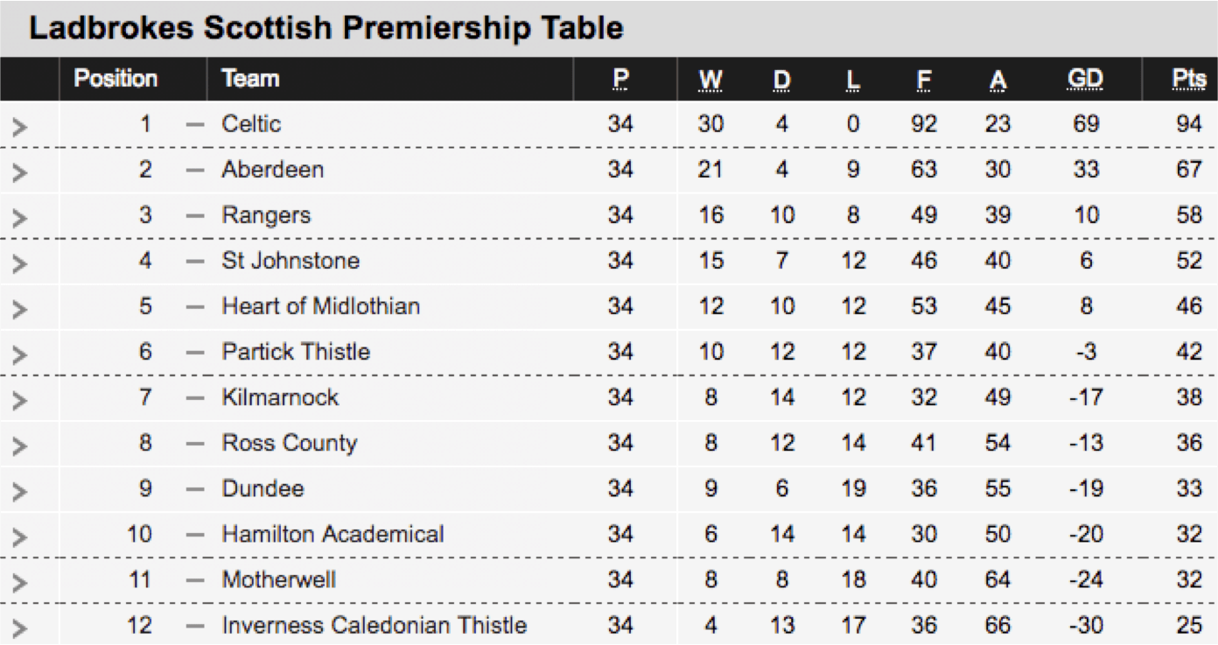Open the Rangers team link
1218x645 pixels.
coord(266,215)
